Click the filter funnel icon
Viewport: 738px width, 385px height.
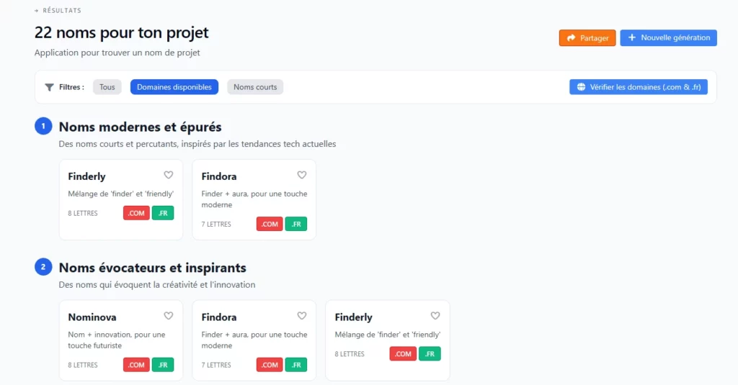[49, 87]
